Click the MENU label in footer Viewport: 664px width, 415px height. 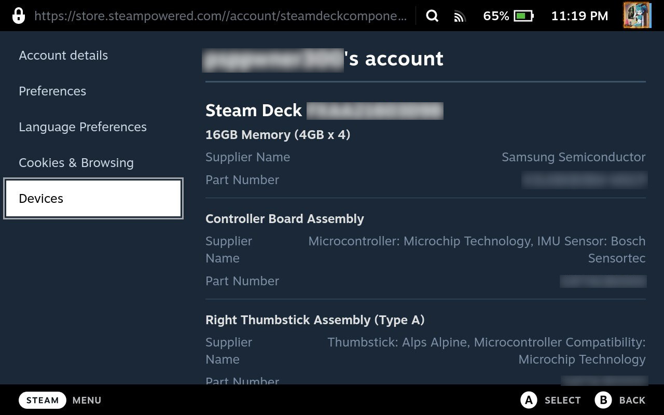point(87,400)
